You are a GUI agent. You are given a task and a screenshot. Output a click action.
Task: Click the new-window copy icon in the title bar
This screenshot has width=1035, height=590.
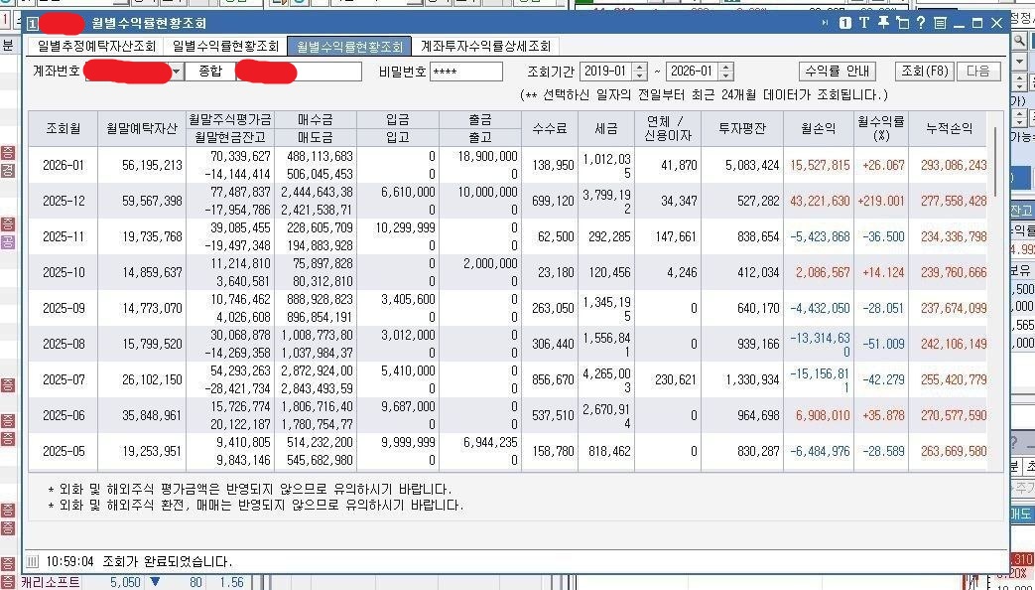(904, 24)
